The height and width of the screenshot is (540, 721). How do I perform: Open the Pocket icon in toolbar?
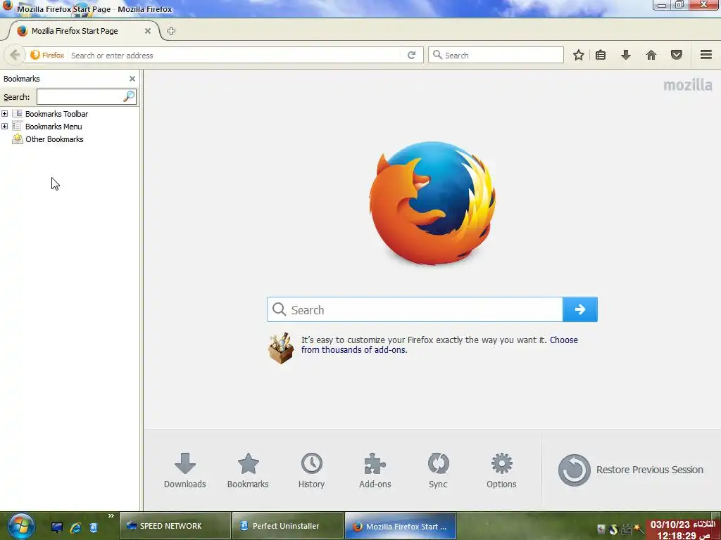677,55
